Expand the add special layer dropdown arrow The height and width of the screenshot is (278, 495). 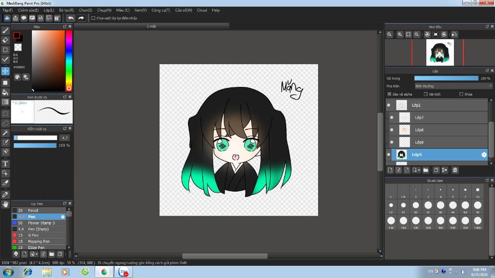point(419,170)
